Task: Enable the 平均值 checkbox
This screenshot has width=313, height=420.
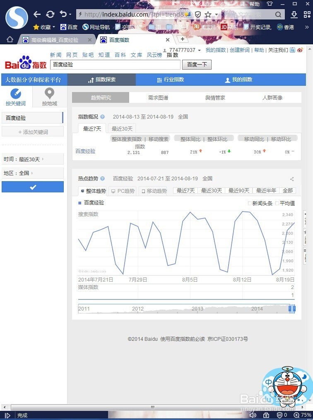Action: (x=277, y=203)
